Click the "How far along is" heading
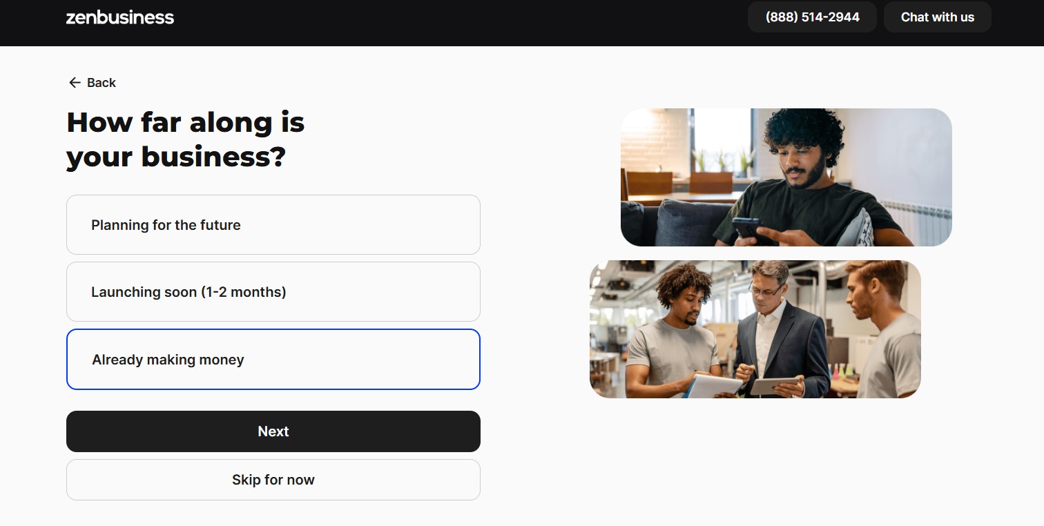Image resolution: width=1044 pixels, height=526 pixels. tap(186, 122)
